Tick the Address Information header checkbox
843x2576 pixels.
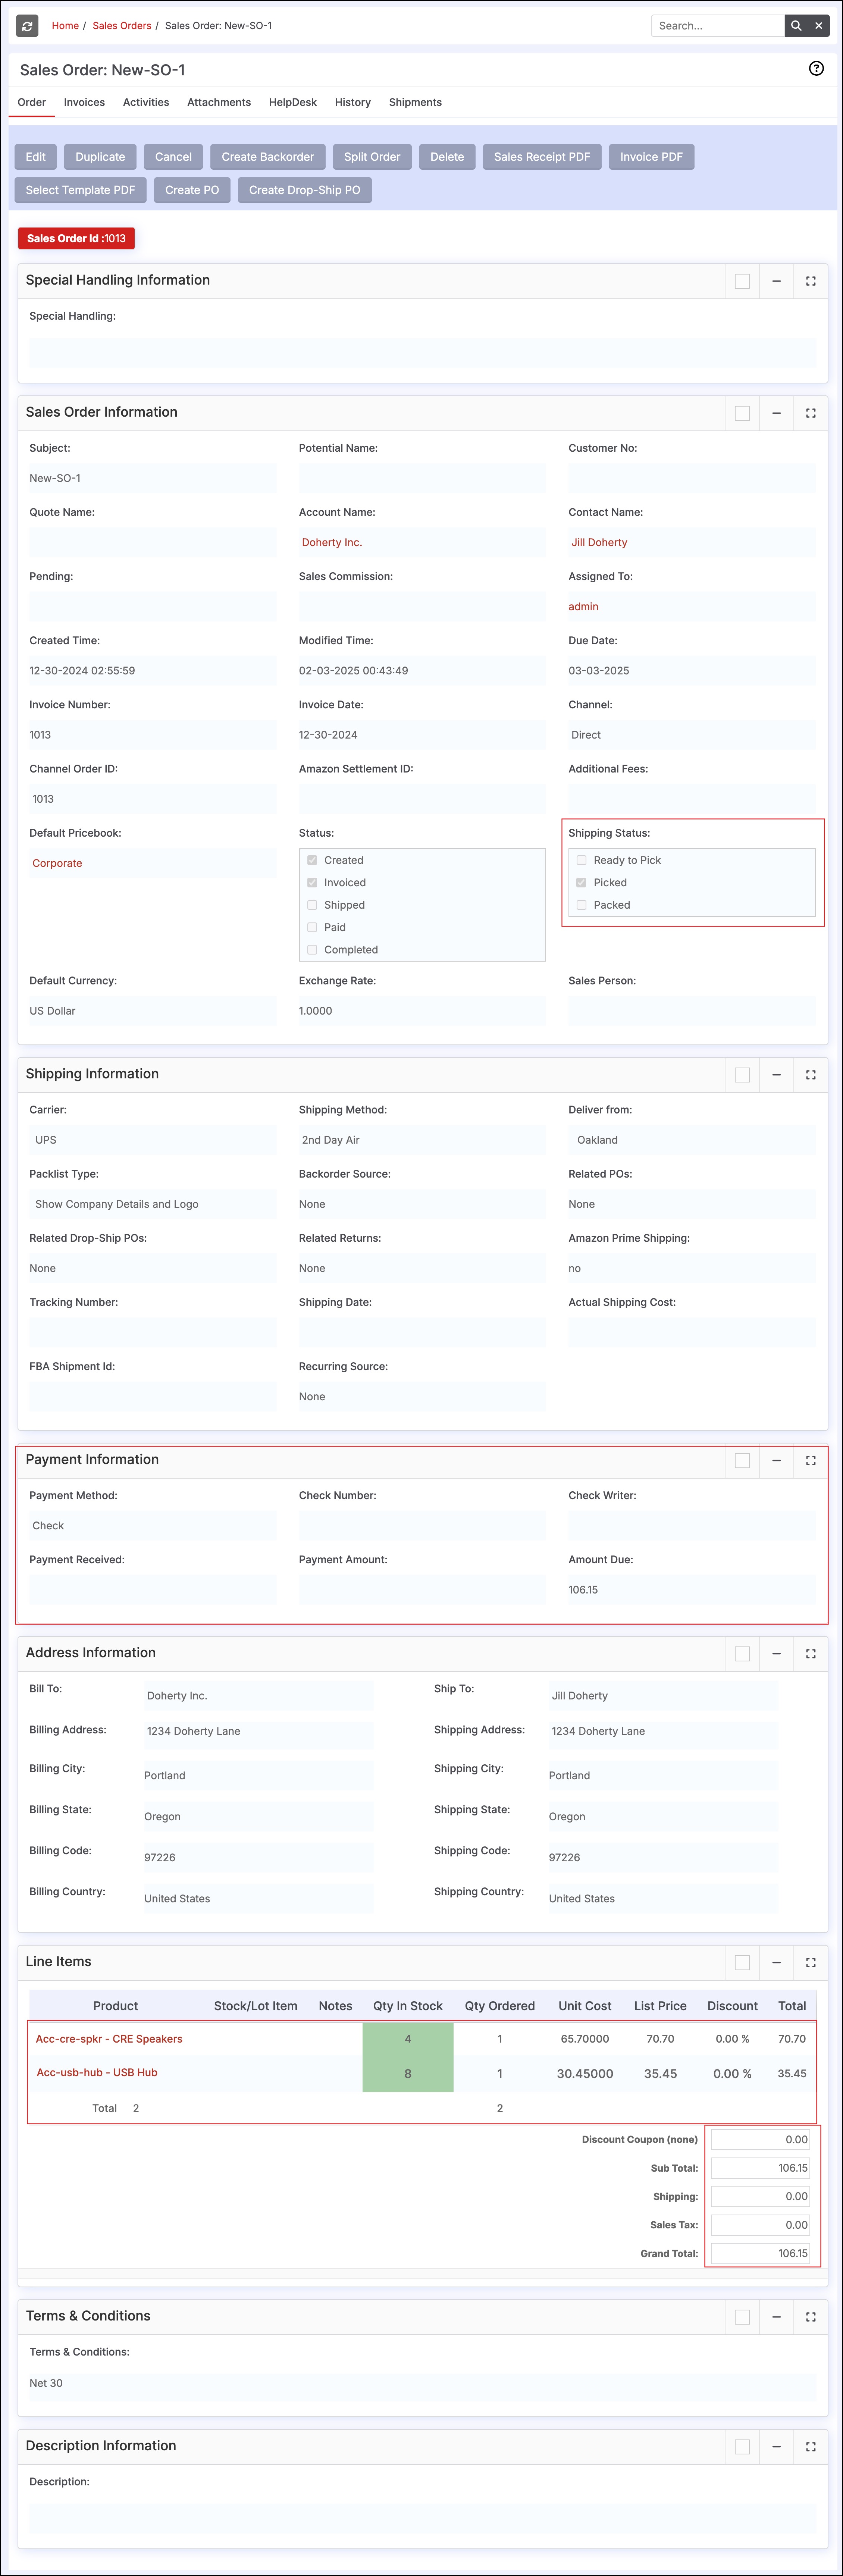742,1654
